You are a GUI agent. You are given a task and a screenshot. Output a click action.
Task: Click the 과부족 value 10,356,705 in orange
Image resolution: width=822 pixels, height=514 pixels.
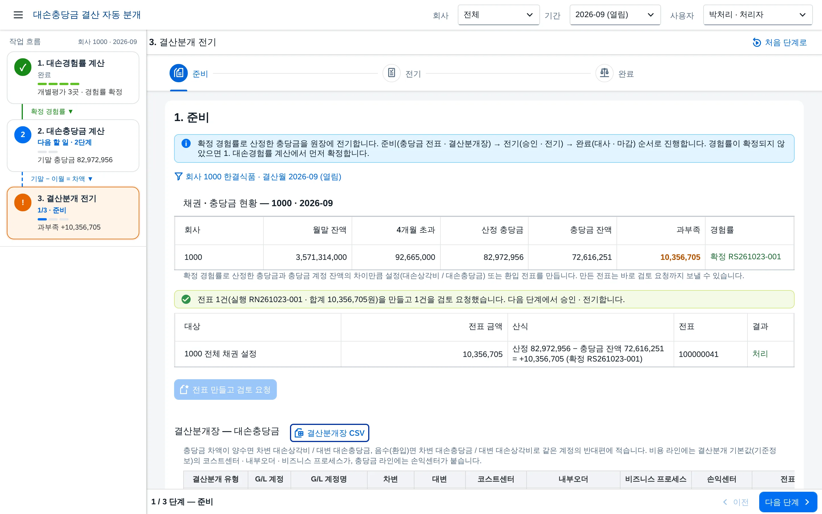[680, 257]
